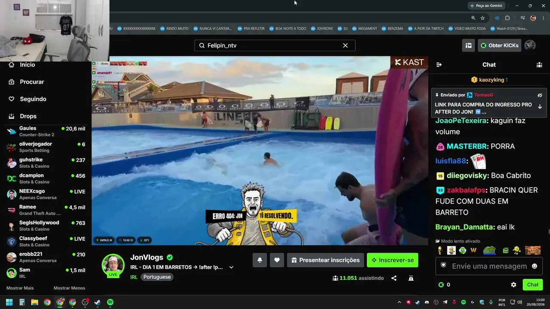Open the MEGAMENT bookmark
Screen dimensions: 550x309
pyautogui.click(x=364, y=29)
